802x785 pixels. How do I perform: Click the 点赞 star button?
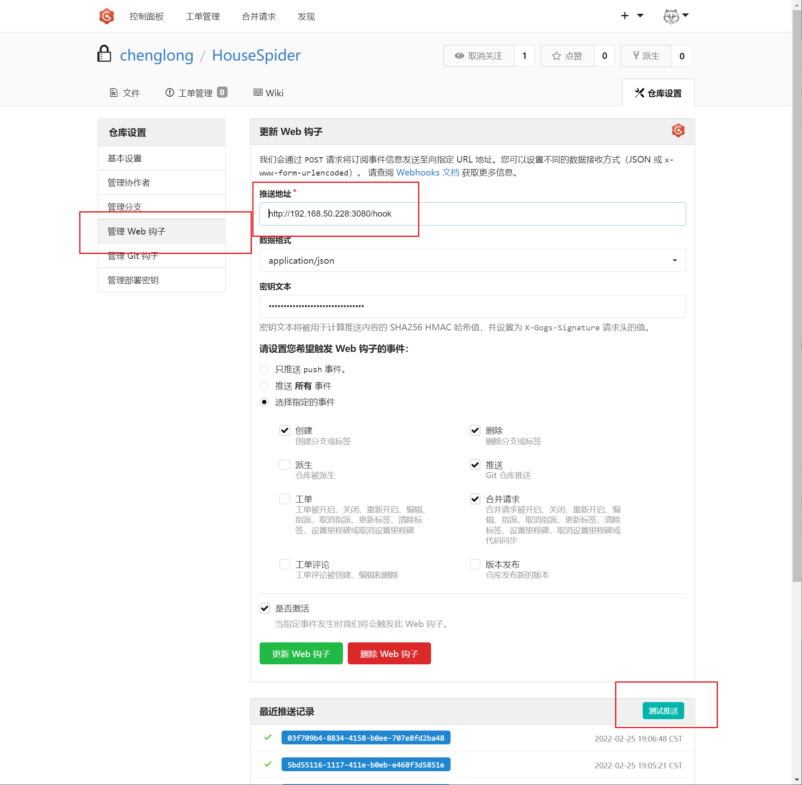568,56
